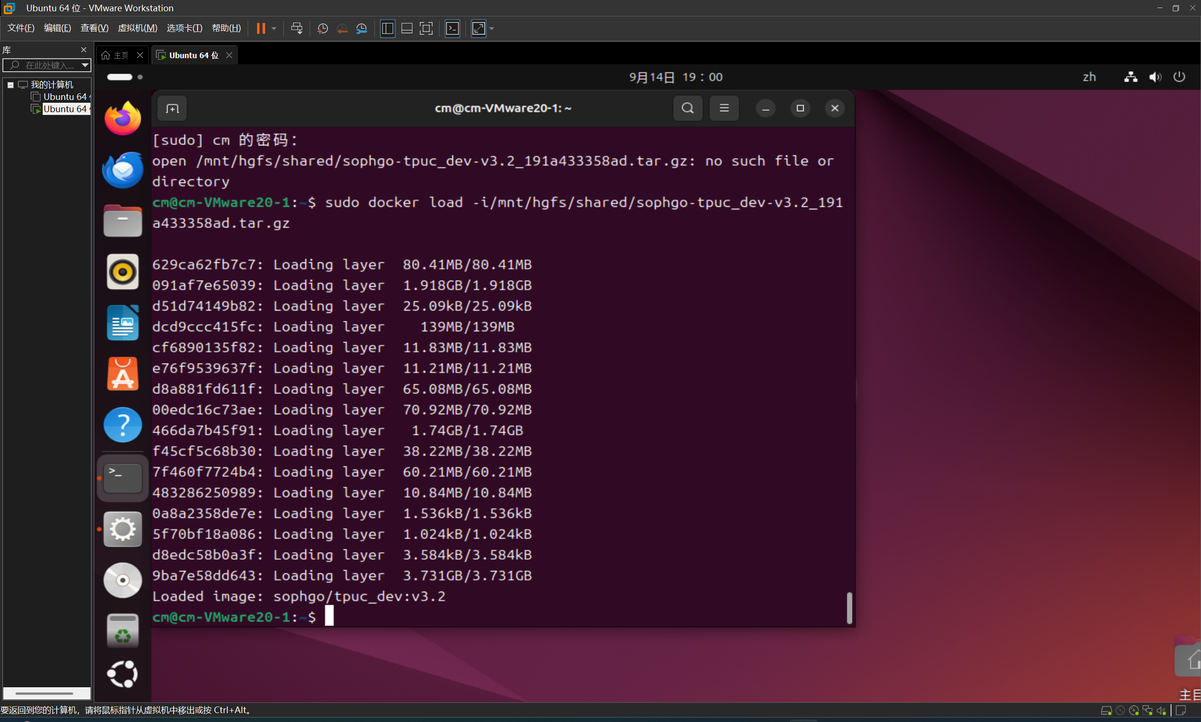
Task: Open new terminal tab button
Action: click(x=172, y=108)
